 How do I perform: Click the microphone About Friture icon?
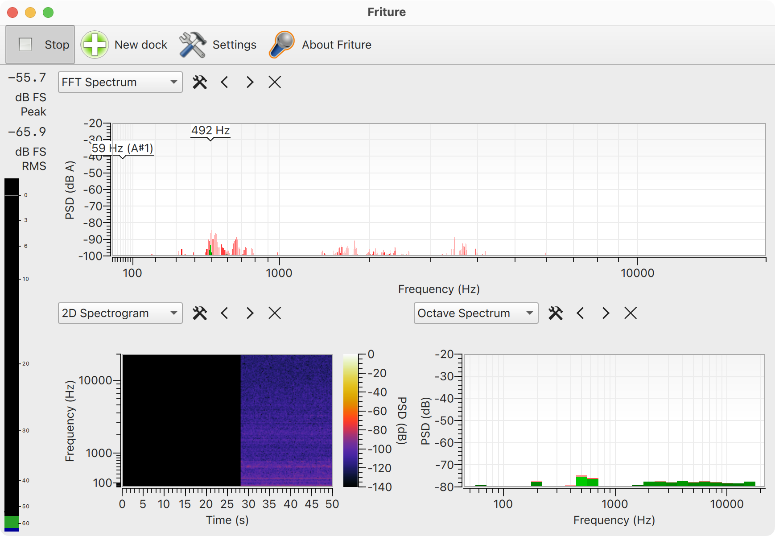[282, 45]
